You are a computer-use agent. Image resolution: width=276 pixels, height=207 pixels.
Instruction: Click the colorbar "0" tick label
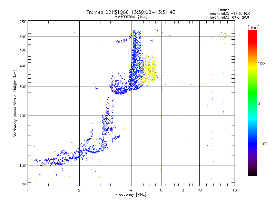259,104
